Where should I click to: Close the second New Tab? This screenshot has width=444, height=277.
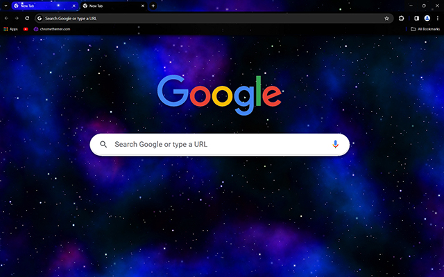click(x=143, y=6)
